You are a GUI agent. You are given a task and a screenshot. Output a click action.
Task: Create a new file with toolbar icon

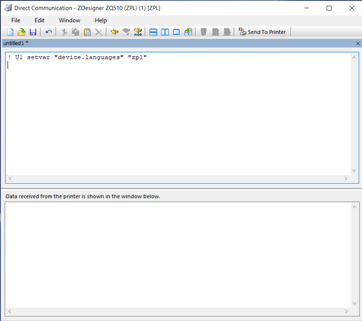pos(10,32)
